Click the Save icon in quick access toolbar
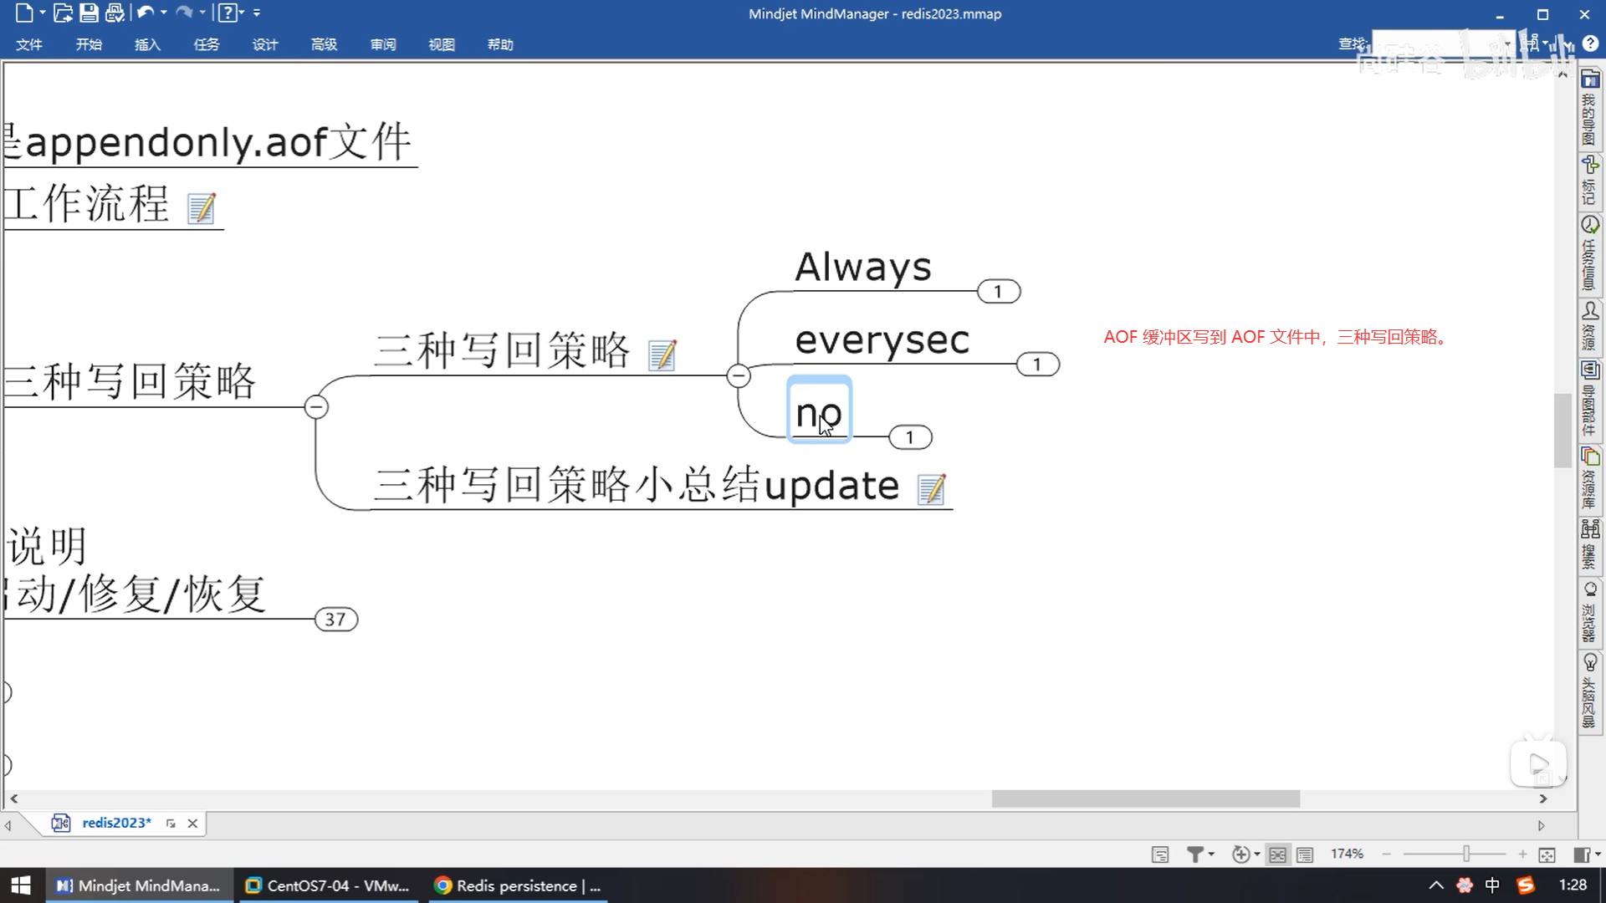 pos(88,13)
